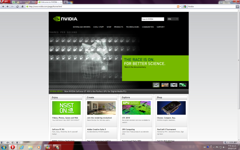Click the Enjoy section header

point(66,97)
